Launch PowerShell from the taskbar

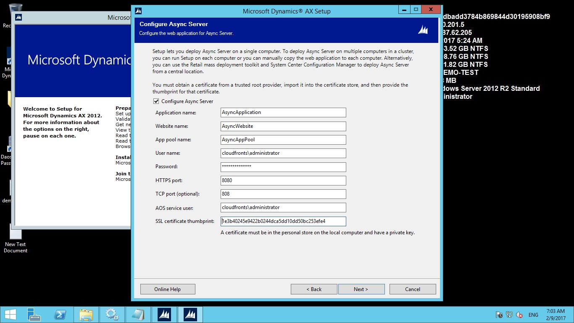(x=60, y=315)
